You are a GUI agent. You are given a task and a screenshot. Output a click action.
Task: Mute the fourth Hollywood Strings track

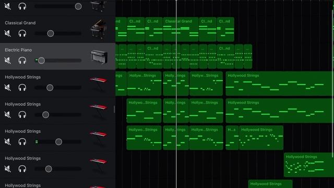coord(8,169)
